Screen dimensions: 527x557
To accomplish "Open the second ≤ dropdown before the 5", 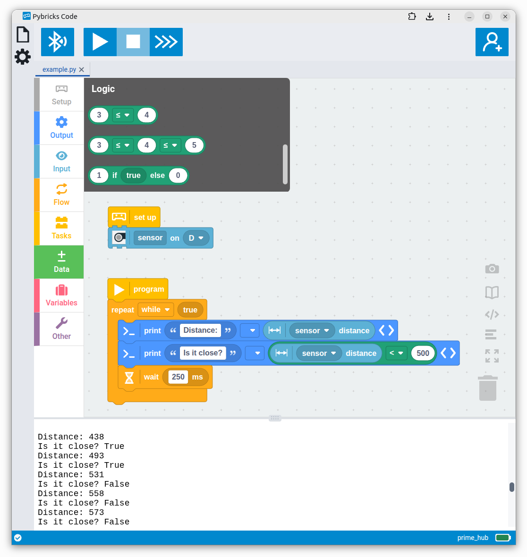I will point(170,145).
